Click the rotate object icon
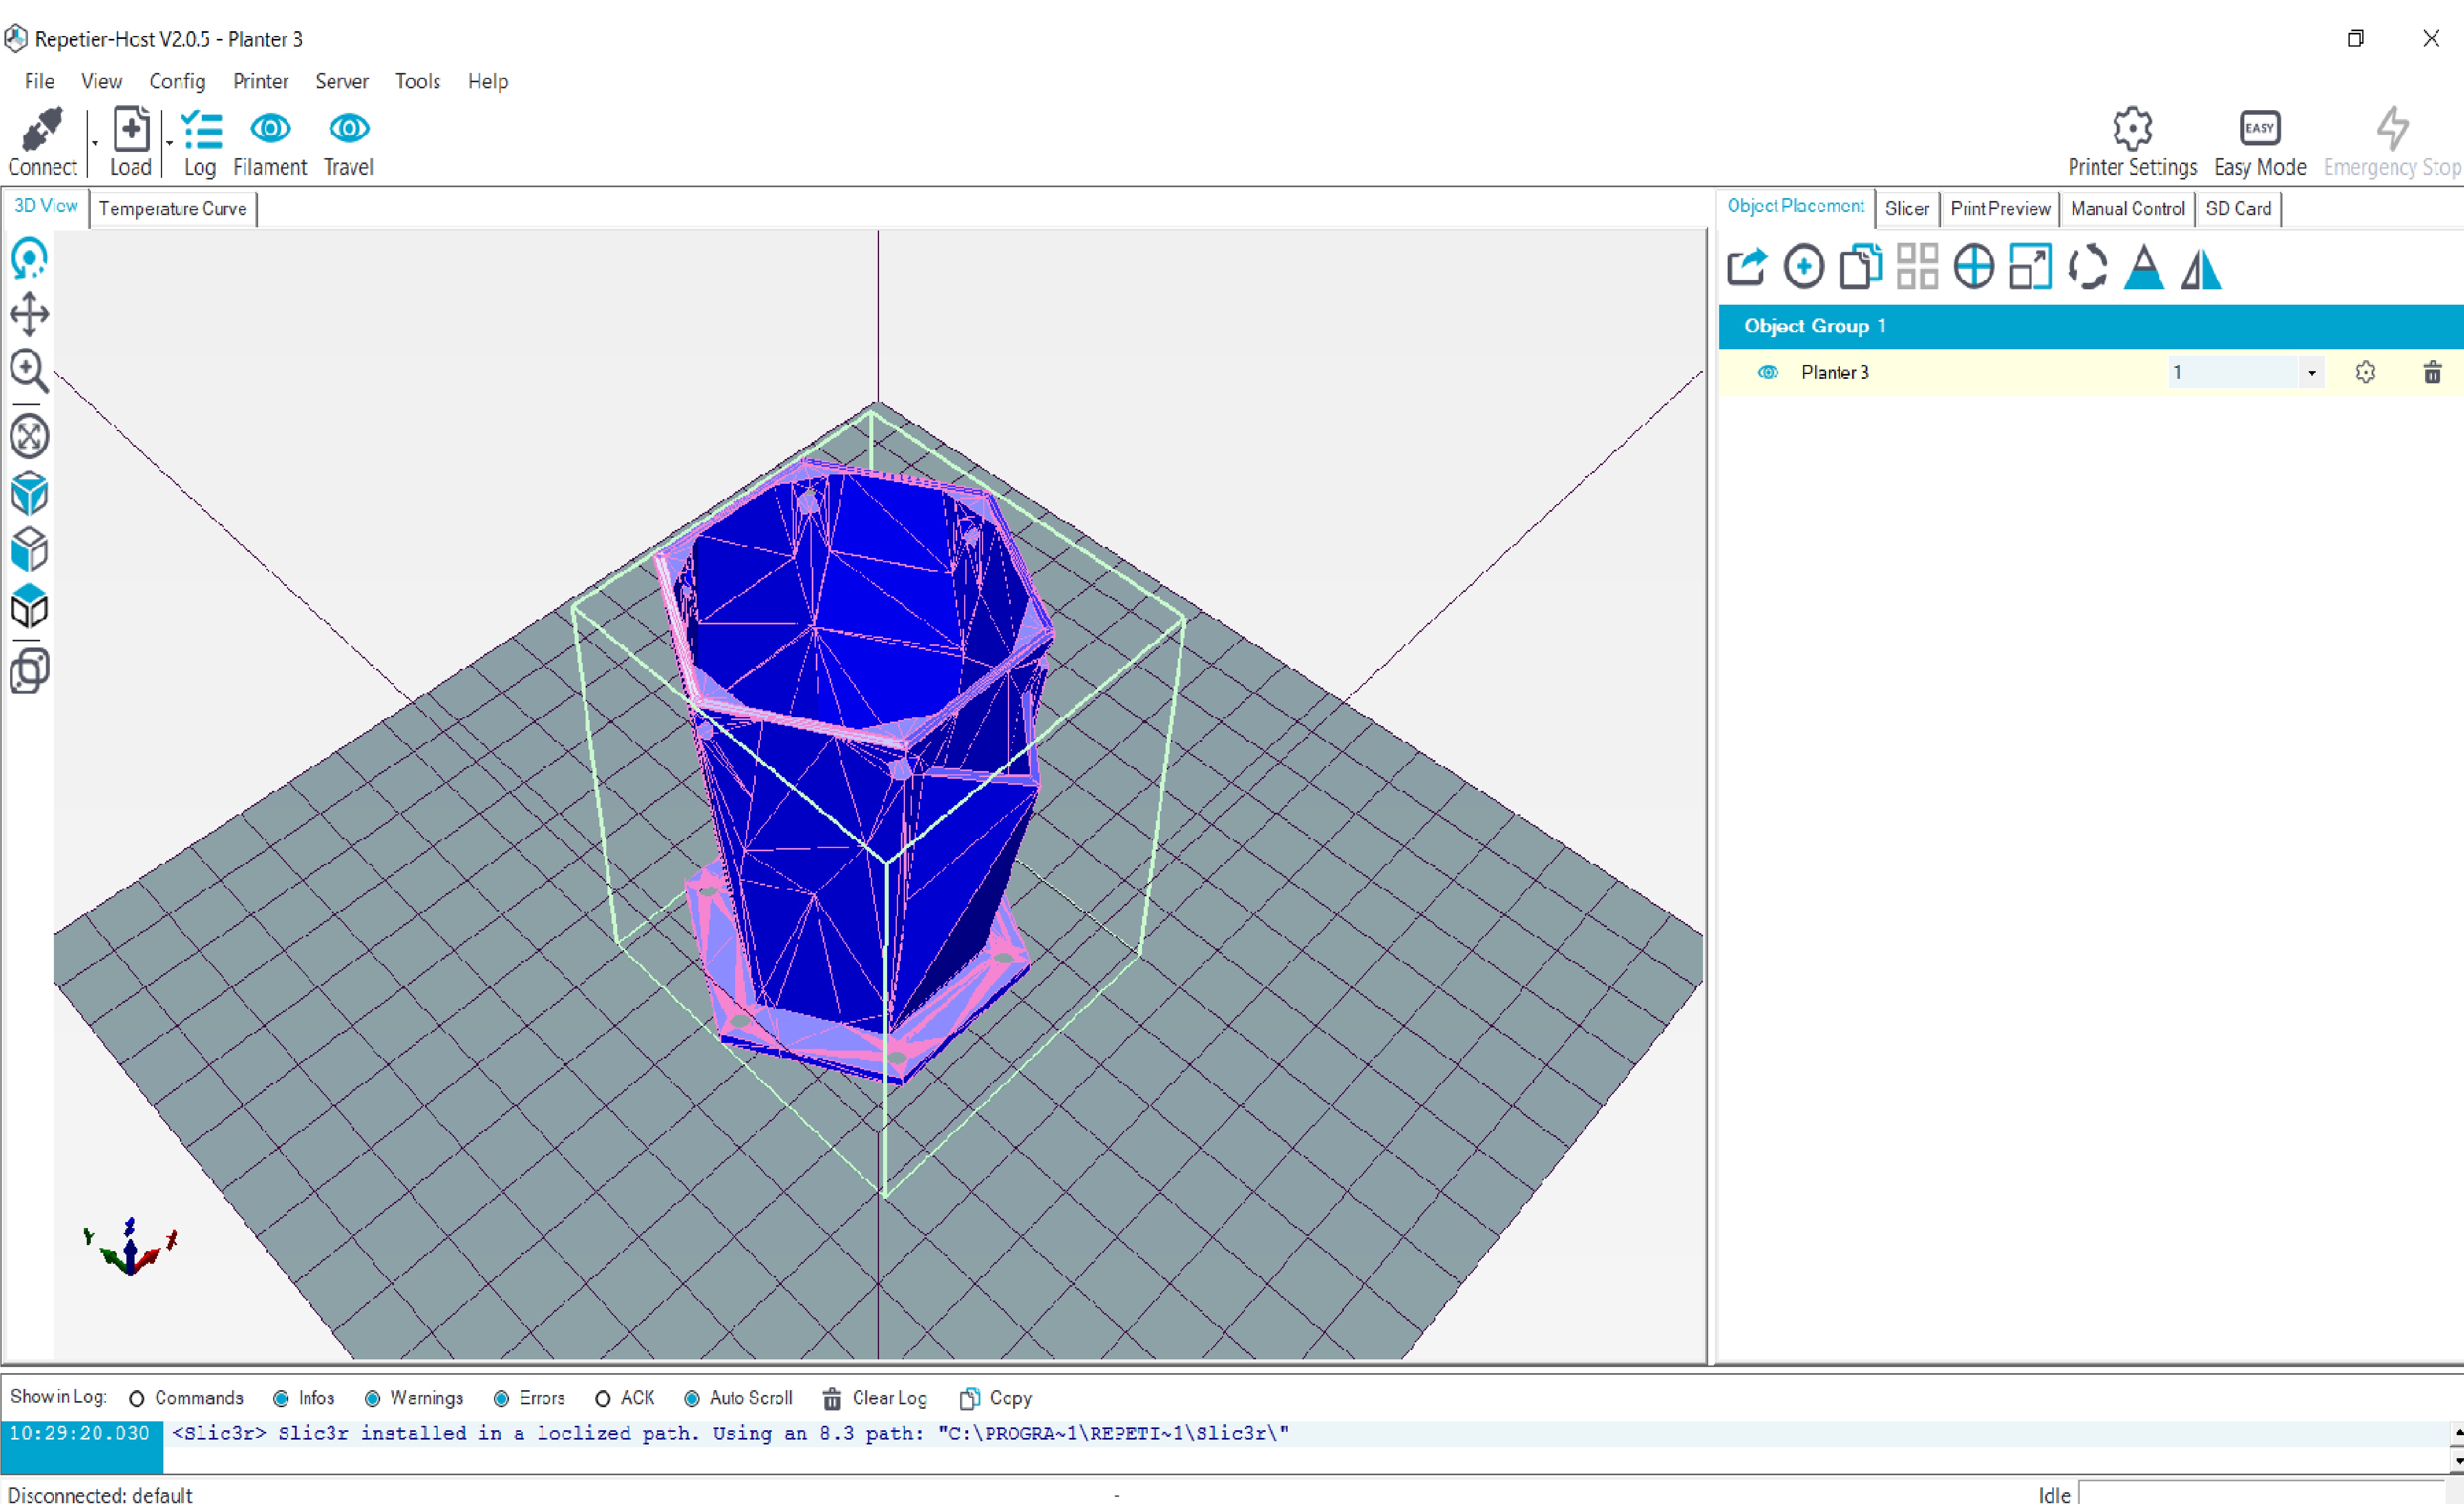Image resolution: width=2464 pixels, height=1504 pixels. click(x=2088, y=267)
